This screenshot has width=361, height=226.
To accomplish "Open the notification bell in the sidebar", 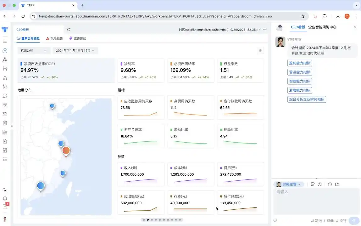I will pos(5,198).
